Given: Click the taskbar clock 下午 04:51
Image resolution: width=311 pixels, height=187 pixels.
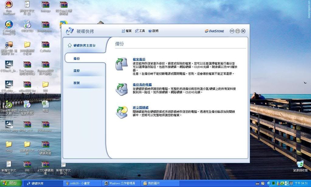Looking at the screenshot, I should (x=301, y=183).
